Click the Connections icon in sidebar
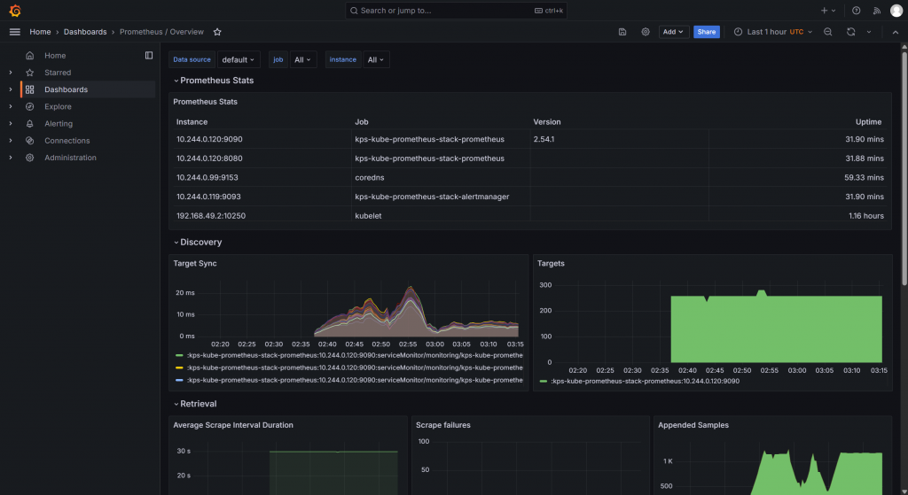Viewport: 908px width, 495px height. [29, 141]
